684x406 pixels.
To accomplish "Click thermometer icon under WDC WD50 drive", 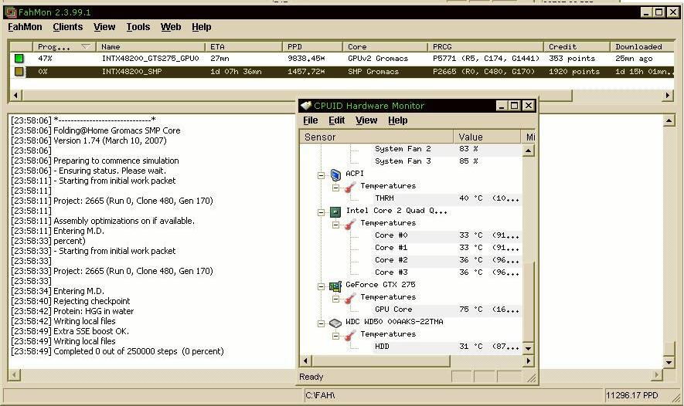I will tap(350, 335).
